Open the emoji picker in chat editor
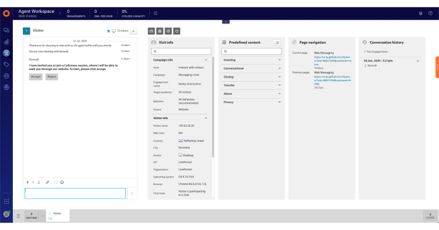439x230 pixels. tap(62, 182)
